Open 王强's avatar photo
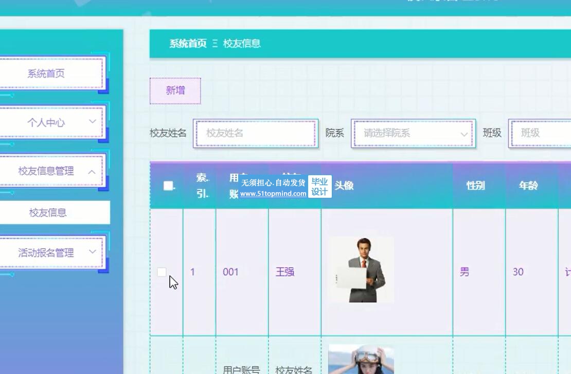The height and width of the screenshot is (374, 571). pyautogui.click(x=362, y=270)
